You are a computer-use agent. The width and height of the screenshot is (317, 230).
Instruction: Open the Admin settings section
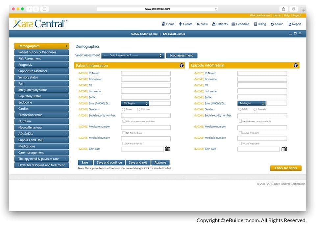277,24
